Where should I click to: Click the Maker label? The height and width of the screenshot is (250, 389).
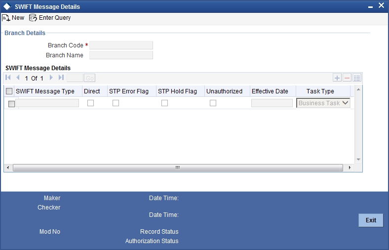(x=52, y=198)
